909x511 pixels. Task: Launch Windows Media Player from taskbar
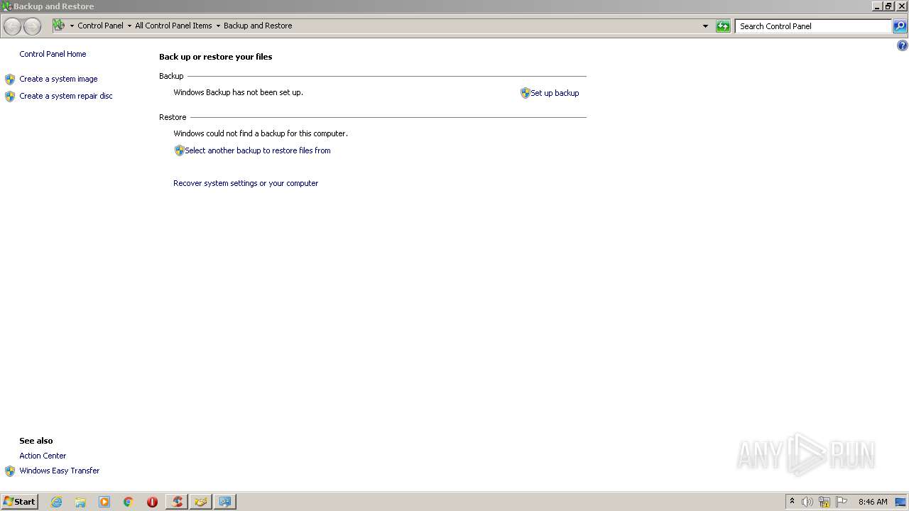click(x=104, y=502)
